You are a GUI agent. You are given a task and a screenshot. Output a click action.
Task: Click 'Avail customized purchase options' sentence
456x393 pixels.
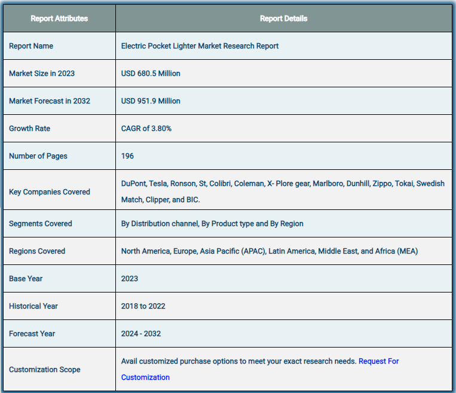[x=239, y=361]
